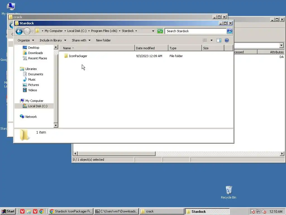Open the Share with menu

[x=81, y=40]
